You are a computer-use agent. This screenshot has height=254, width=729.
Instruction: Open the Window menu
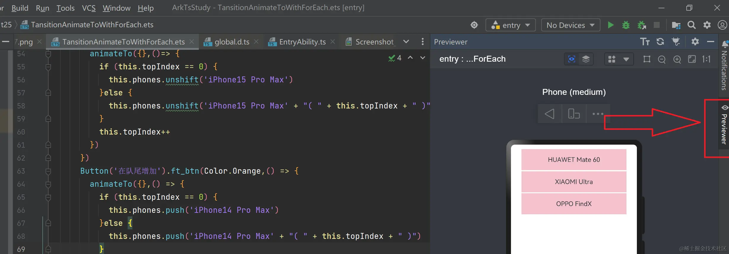tap(116, 8)
